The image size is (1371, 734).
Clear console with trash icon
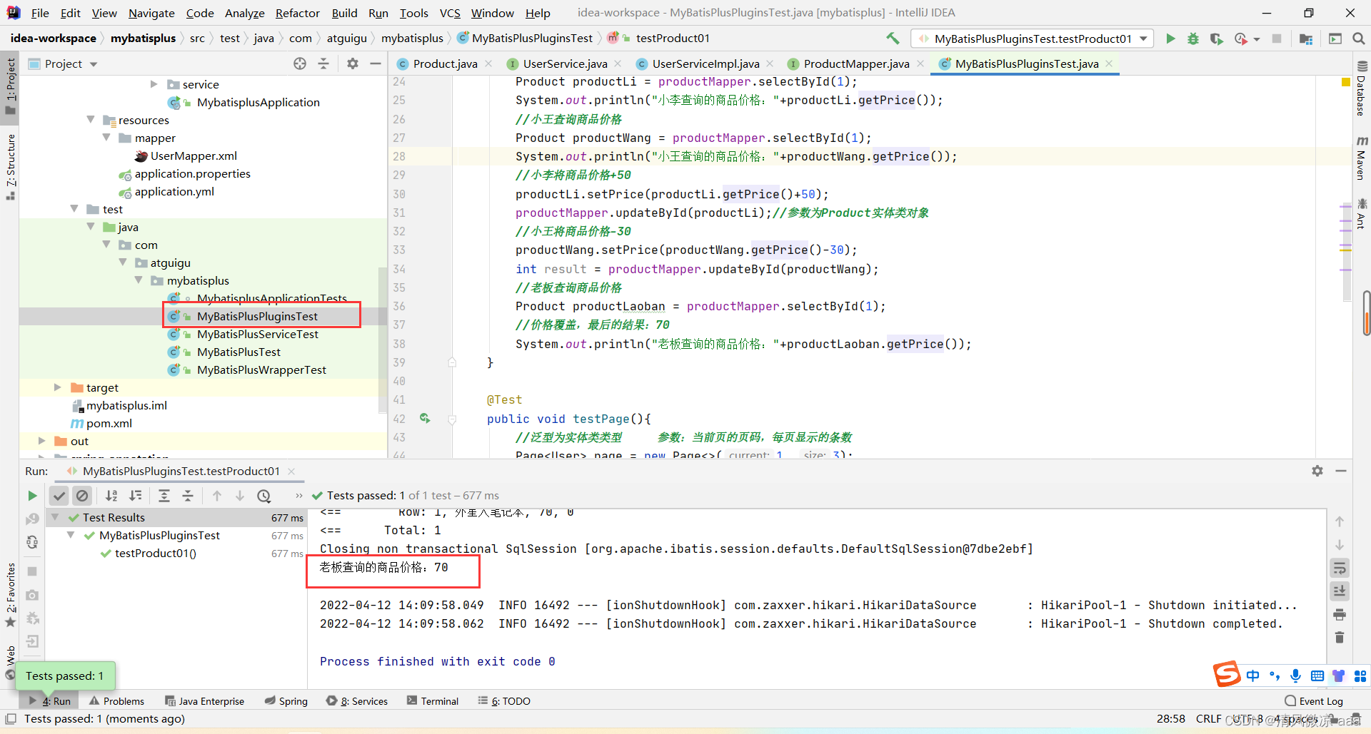click(1340, 637)
